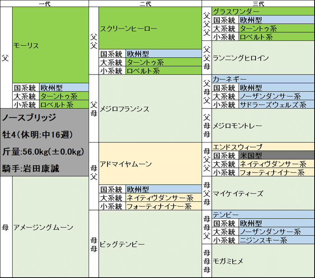Viewport: 315px width, 278px height.
Task: Click ロベルト系 under モーリス
Action: tap(64, 104)
